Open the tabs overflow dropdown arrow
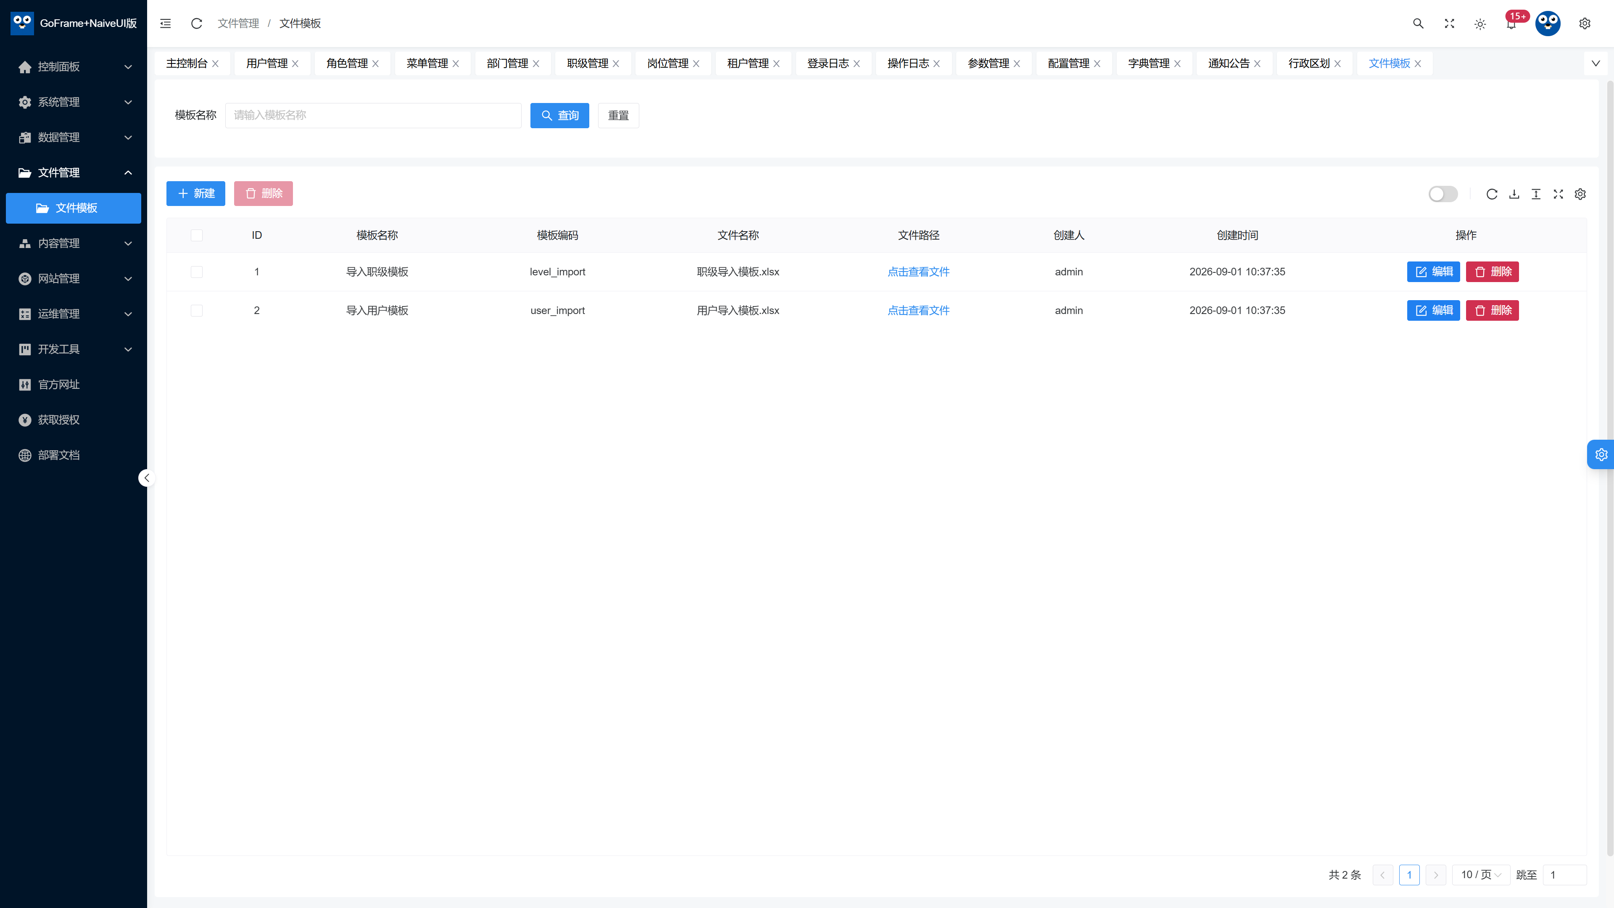The image size is (1614, 908). [1595, 63]
